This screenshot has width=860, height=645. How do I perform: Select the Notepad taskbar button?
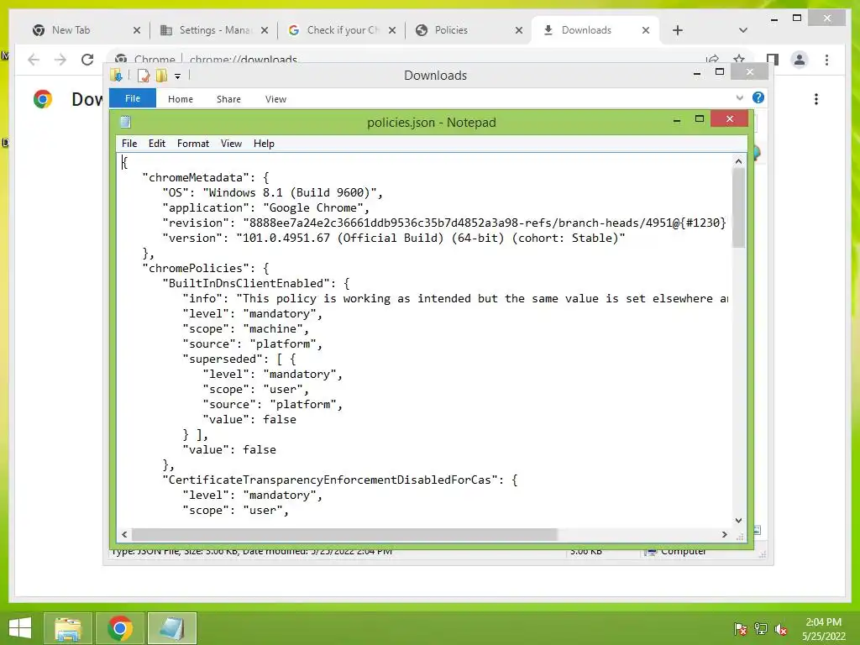[171, 628]
